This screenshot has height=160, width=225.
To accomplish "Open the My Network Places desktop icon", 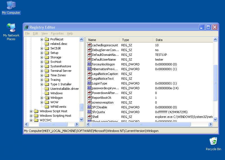I will (11, 32).
